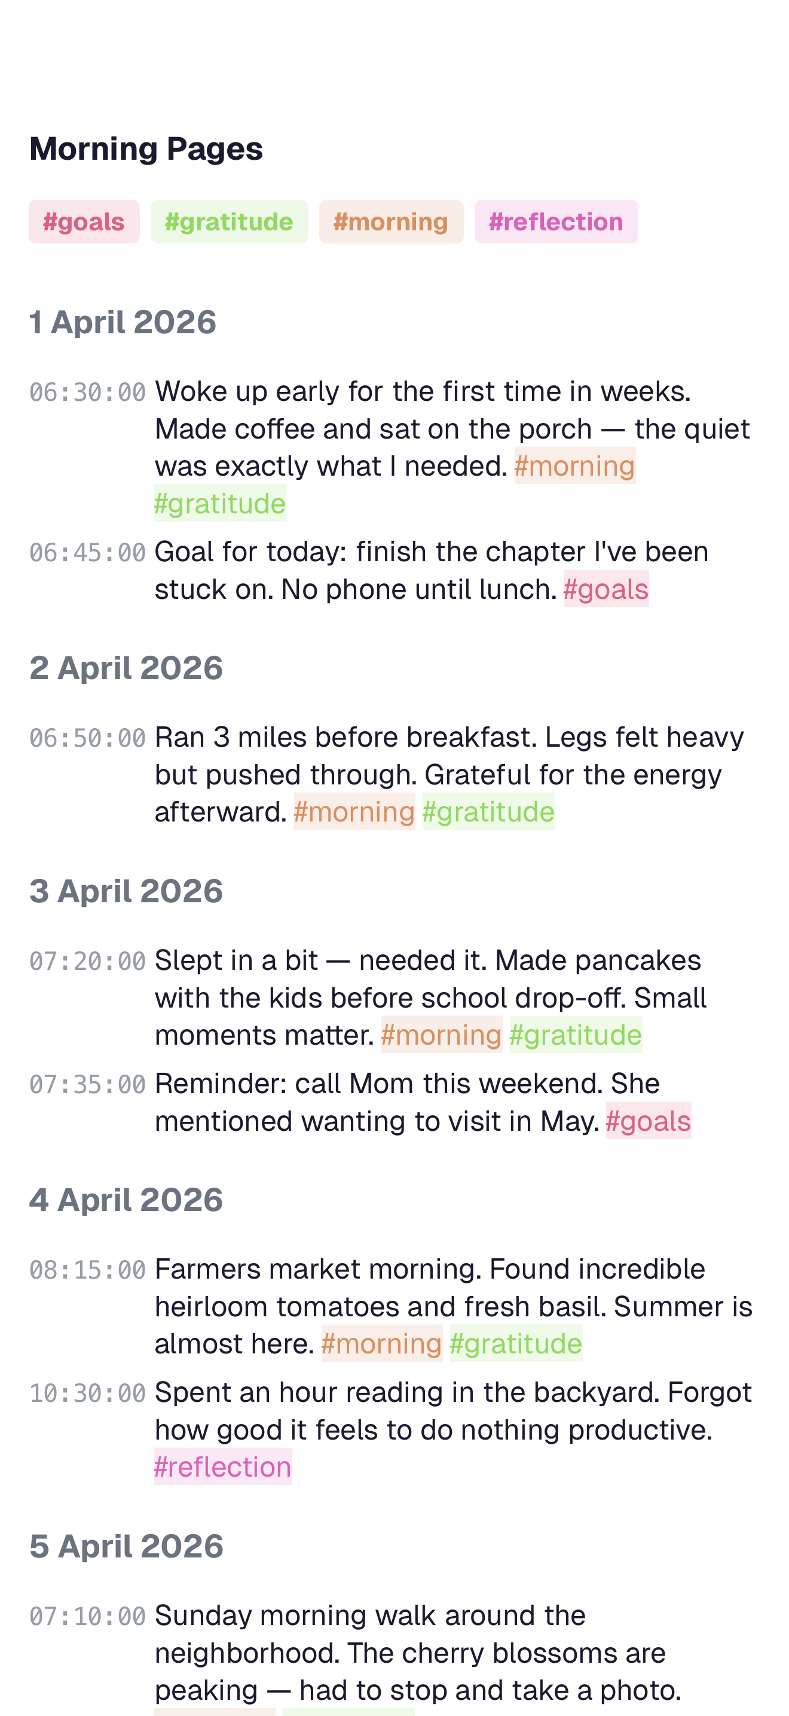Viewport: 789px width, 1716px height.
Task: Open the #morning tag in the coffee entry
Action: (576, 465)
